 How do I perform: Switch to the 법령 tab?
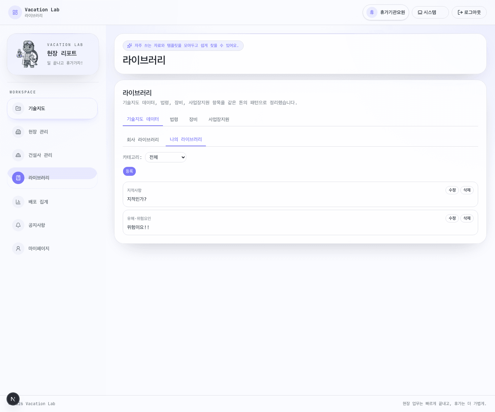(x=174, y=119)
